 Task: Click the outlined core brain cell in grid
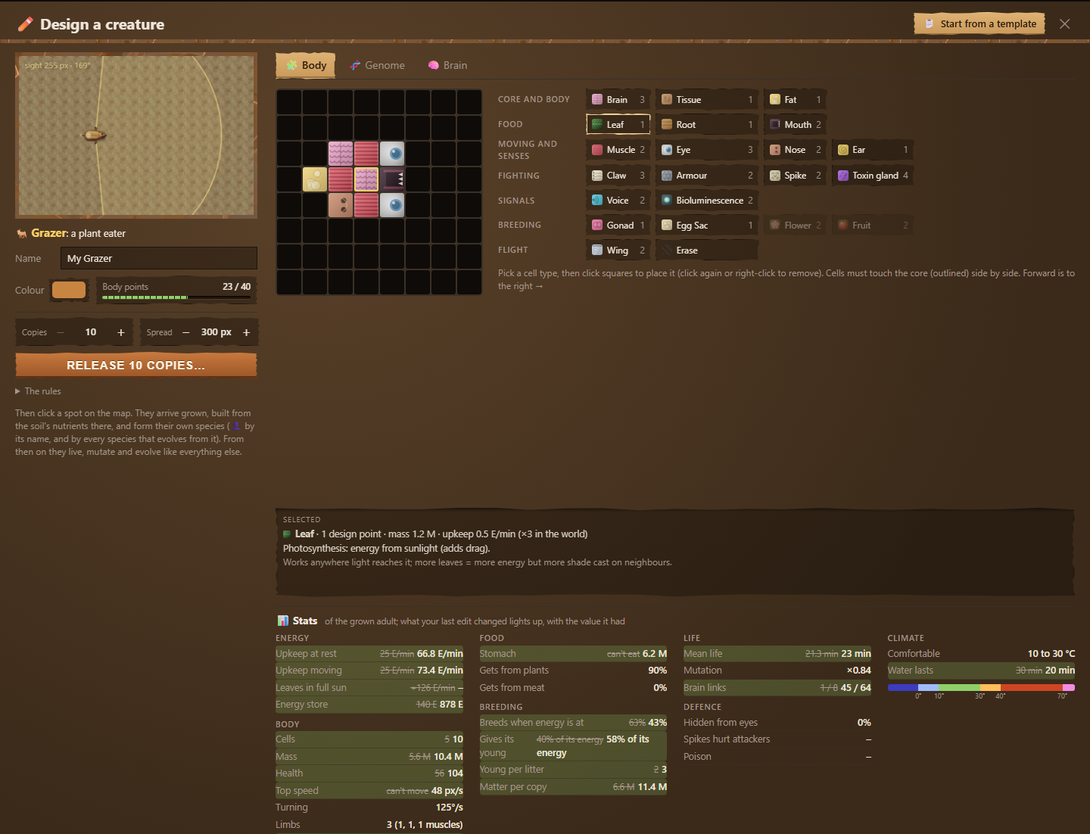pyautogui.click(x=366, y=179)
